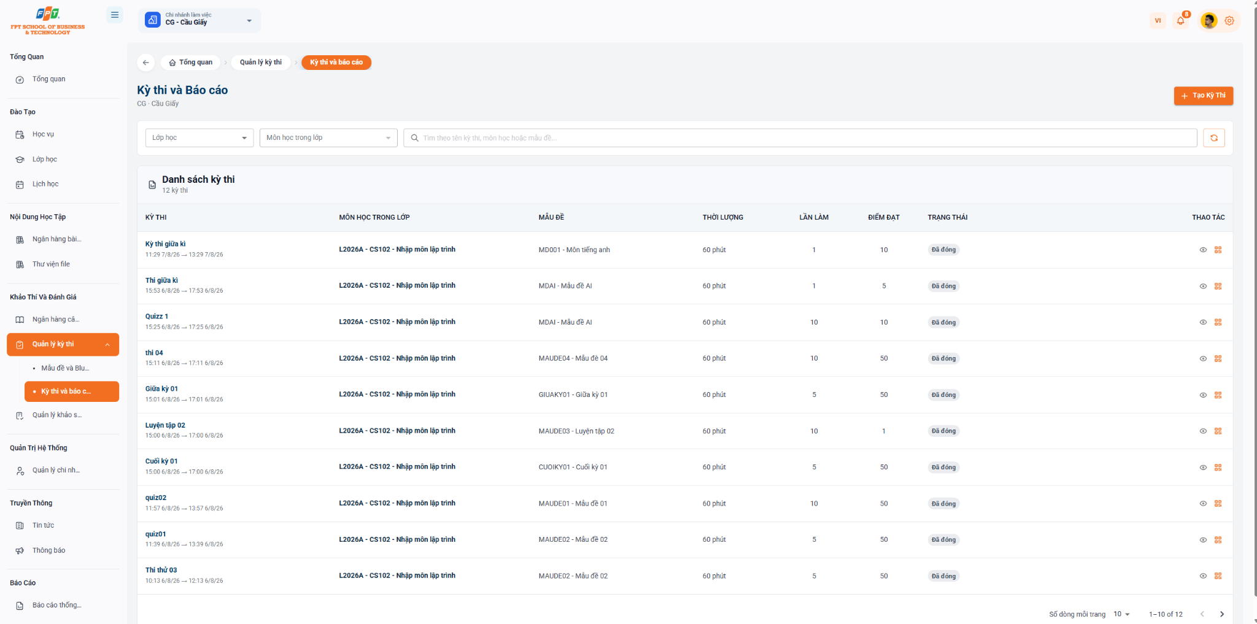View quiz01 with eye icon

[1203, 540]
